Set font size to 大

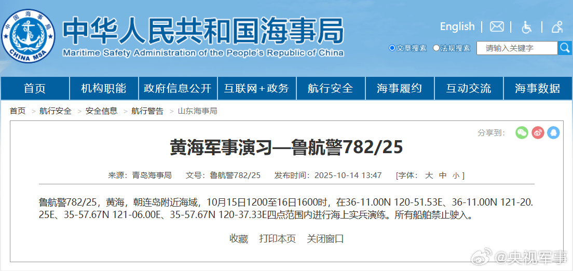[x=429, y=175]
